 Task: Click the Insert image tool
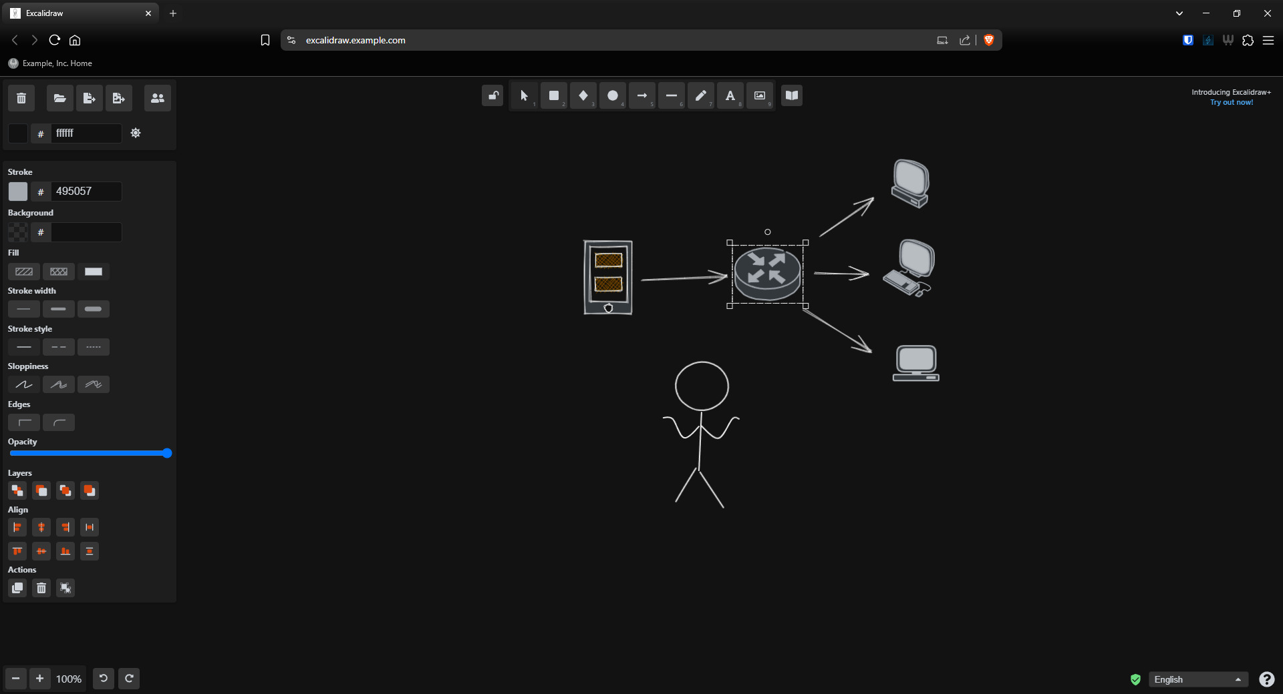760,96
